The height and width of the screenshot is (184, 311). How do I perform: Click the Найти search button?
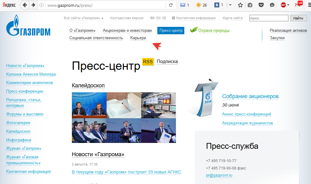coord(298,18)
